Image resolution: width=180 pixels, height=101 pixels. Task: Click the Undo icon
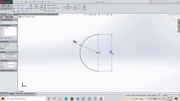[x=34, y=2]
